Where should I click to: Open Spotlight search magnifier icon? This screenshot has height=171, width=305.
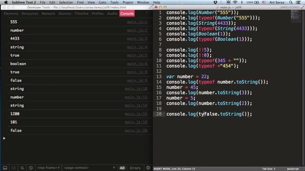(x=291, y=2)
